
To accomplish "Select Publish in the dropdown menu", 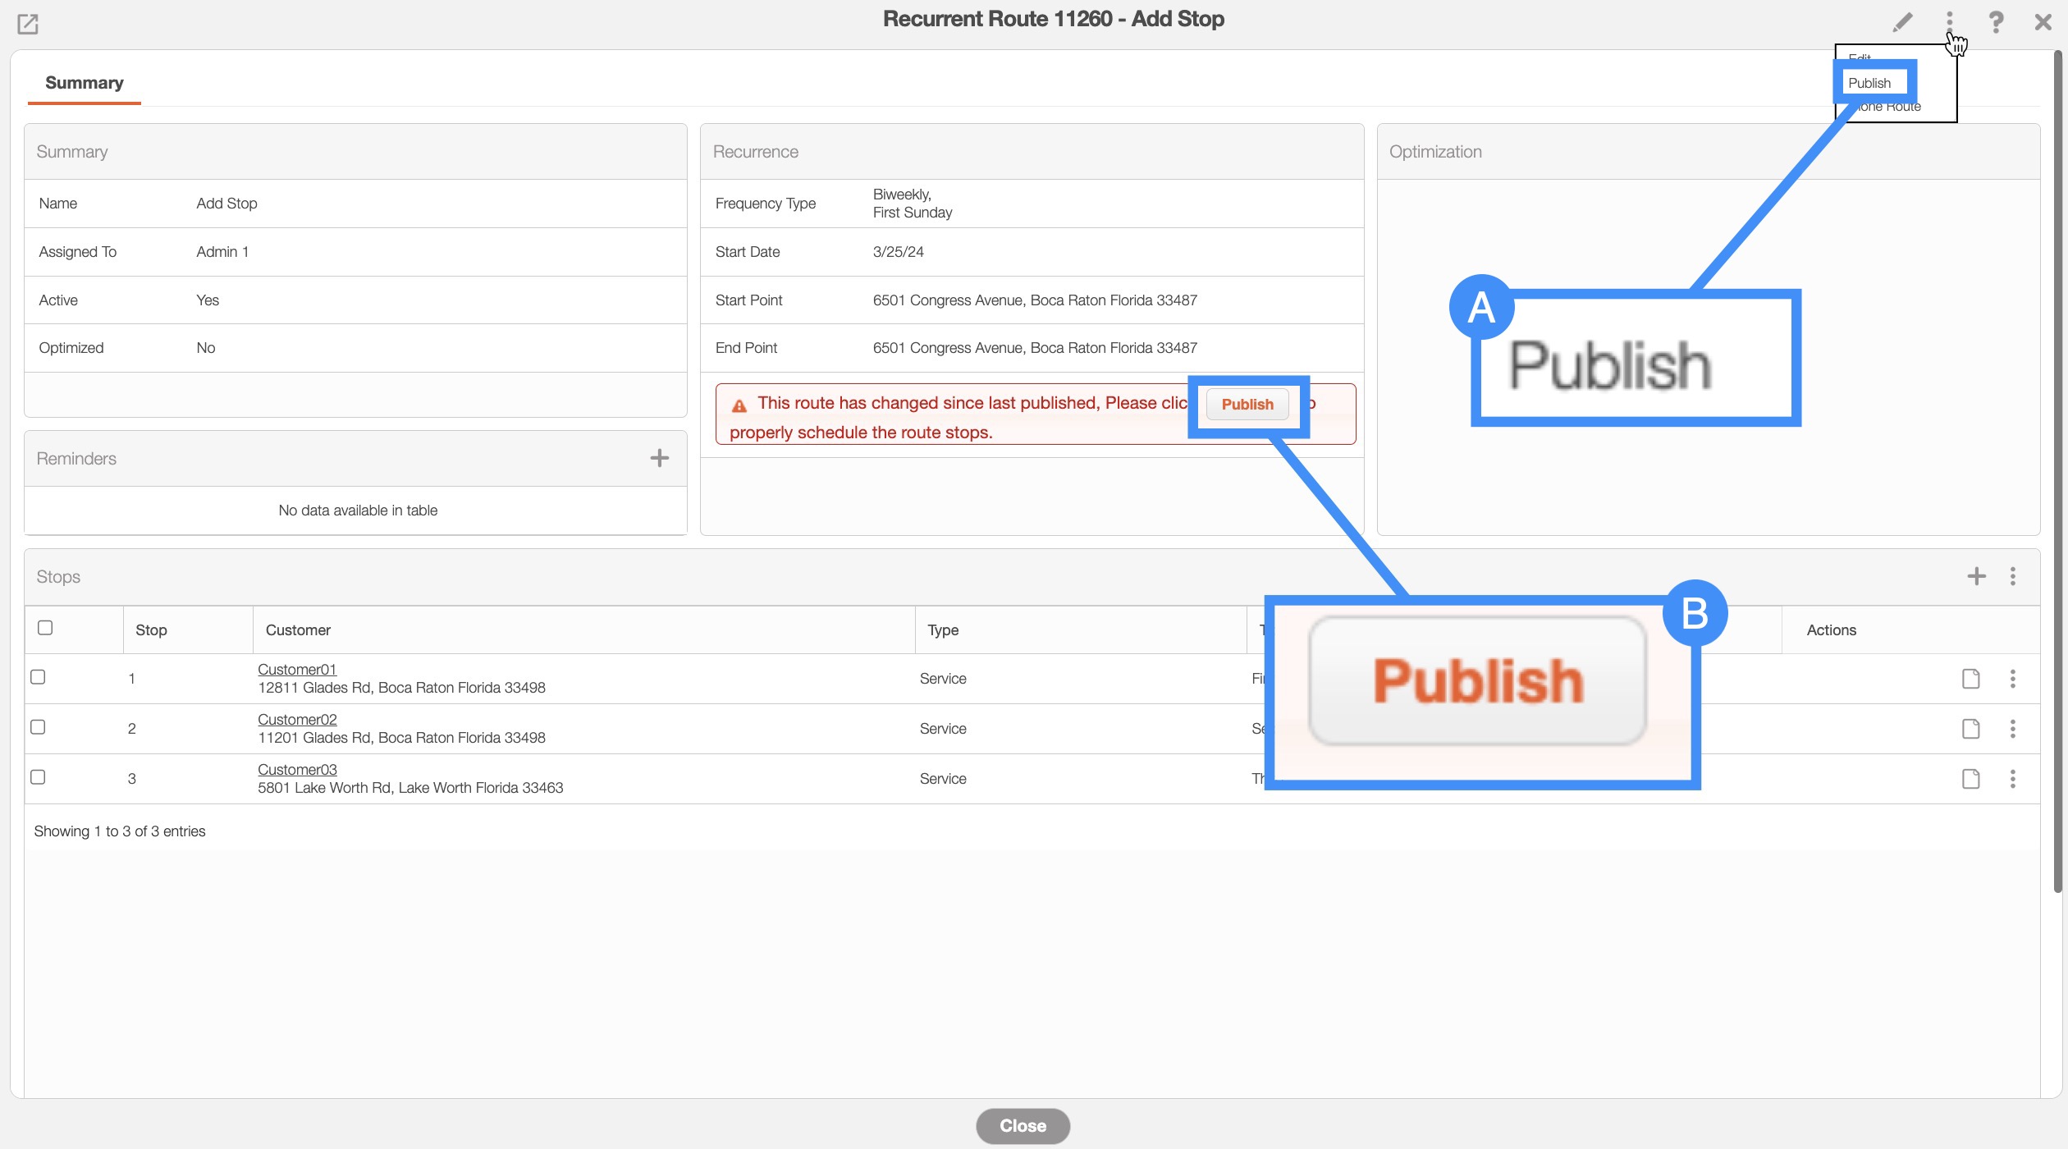I will (x=1869, y=83).
